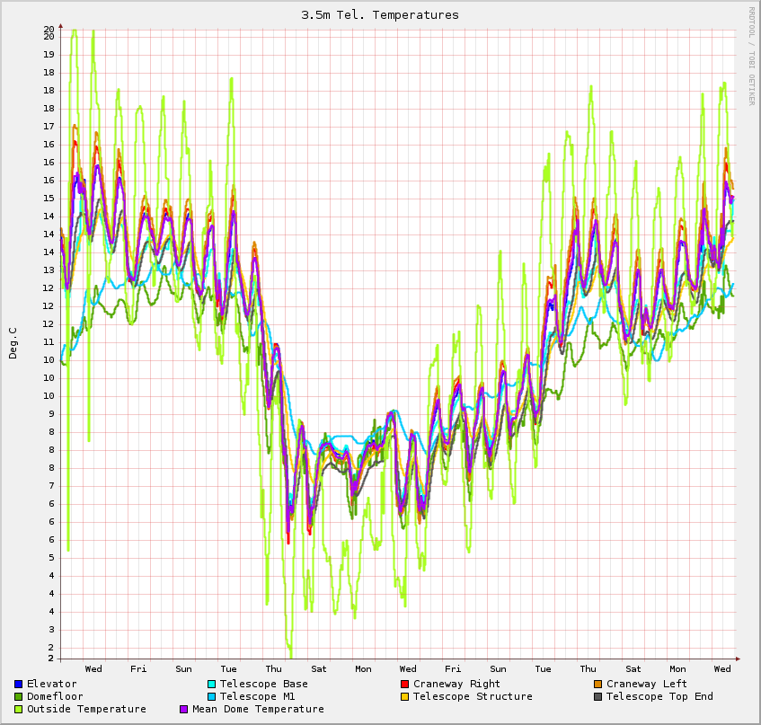Click the "Telescope Top End" legend label

coord(659,697)
